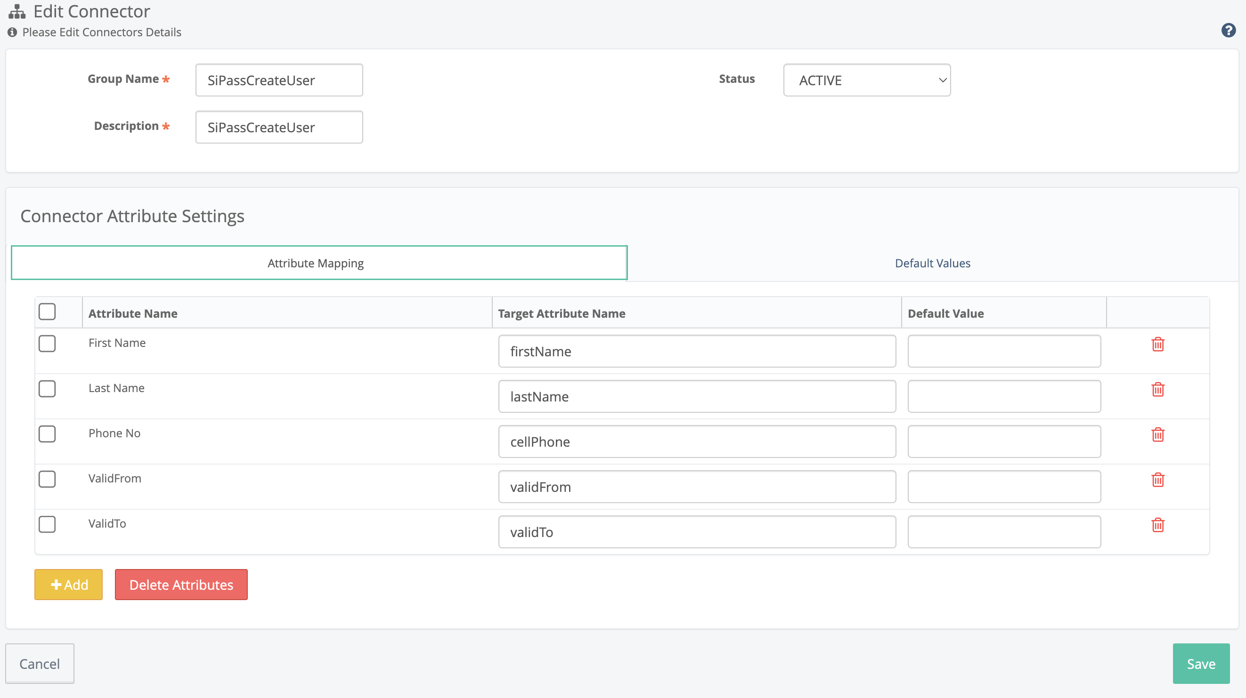
Task: Click the green Save button
Action: pos(1201,664)
